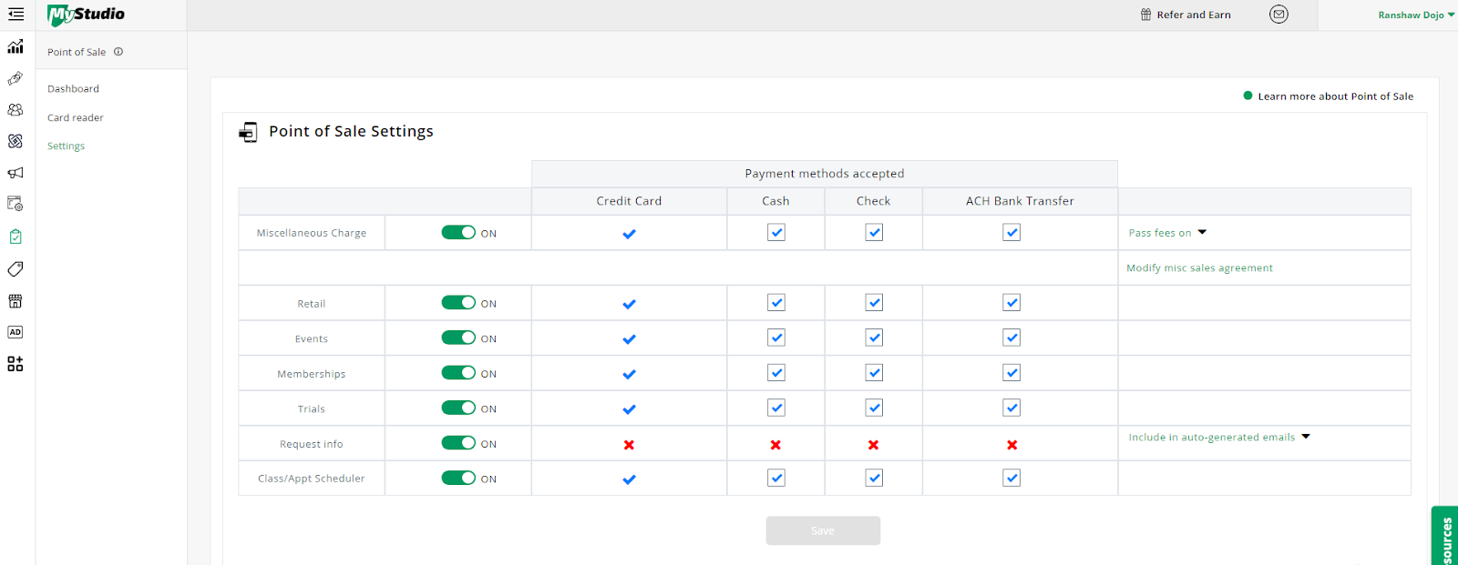
Task: Click the Miscellaneous Charge Credit Card checkmark
Action: coord(629,234)
